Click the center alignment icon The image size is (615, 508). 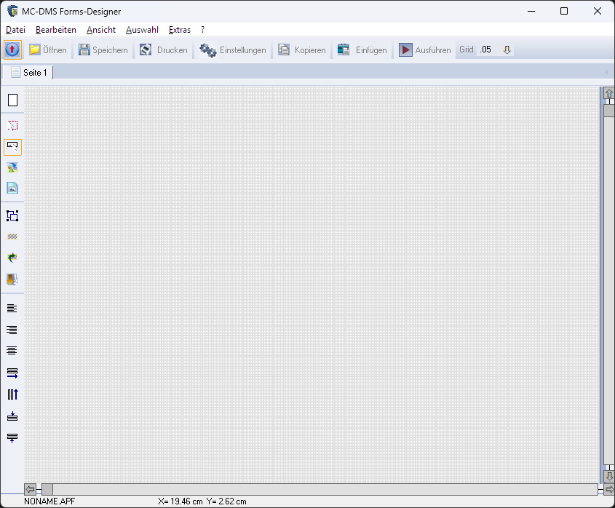point(12,351)
